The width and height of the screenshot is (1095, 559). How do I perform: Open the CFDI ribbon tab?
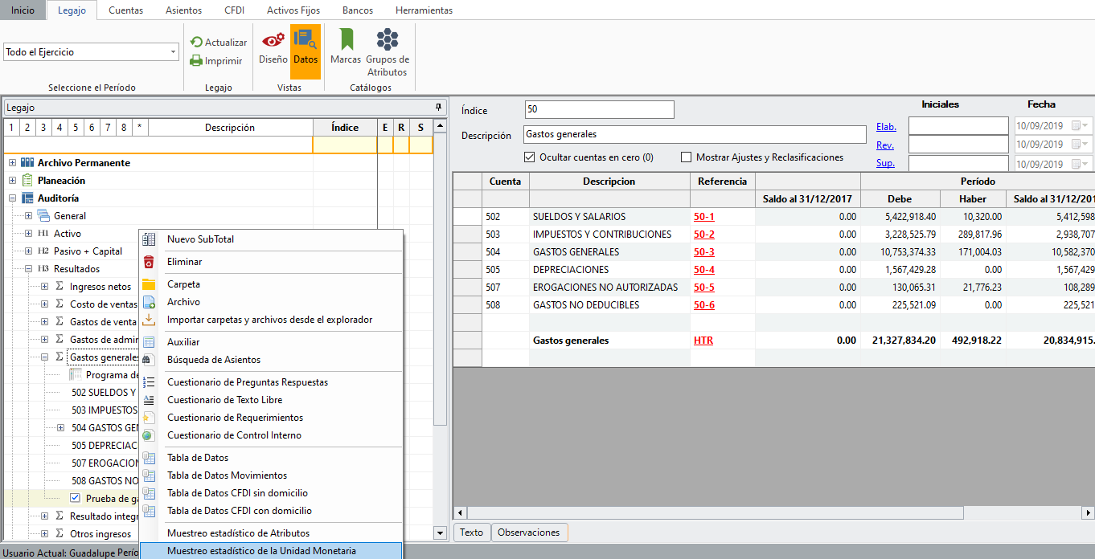click(234, 10)
